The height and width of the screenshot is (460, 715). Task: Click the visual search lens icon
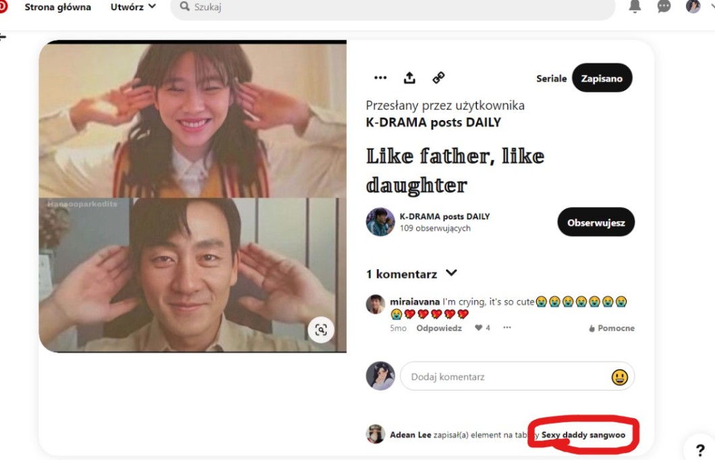(x=321, y=330)
